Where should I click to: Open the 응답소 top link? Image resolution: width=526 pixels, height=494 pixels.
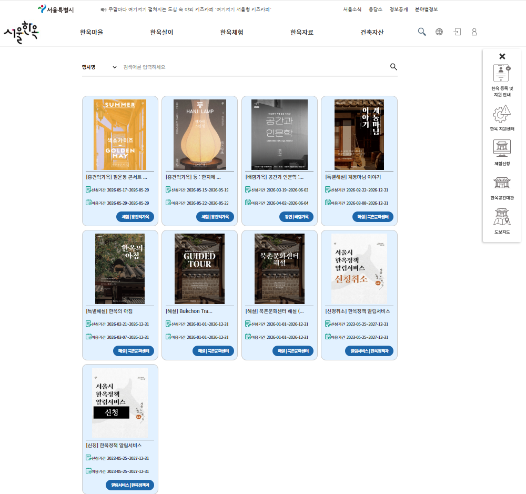coord(376,9)
